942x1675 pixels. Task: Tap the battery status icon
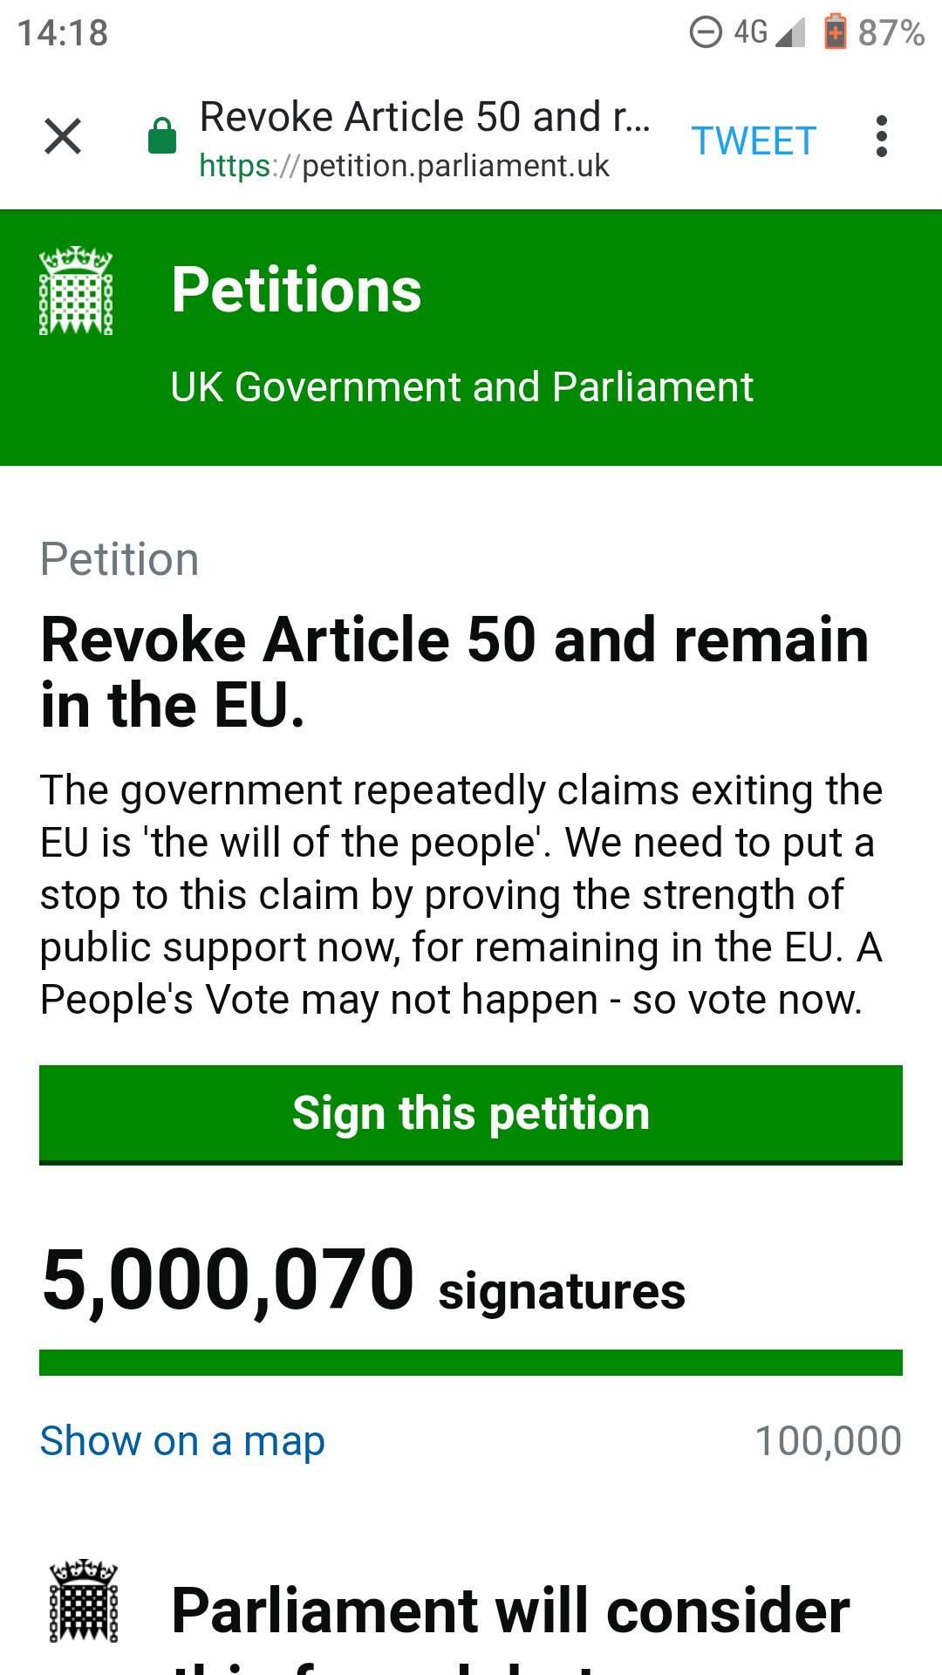pyautogui.click(x=835, y=32)
